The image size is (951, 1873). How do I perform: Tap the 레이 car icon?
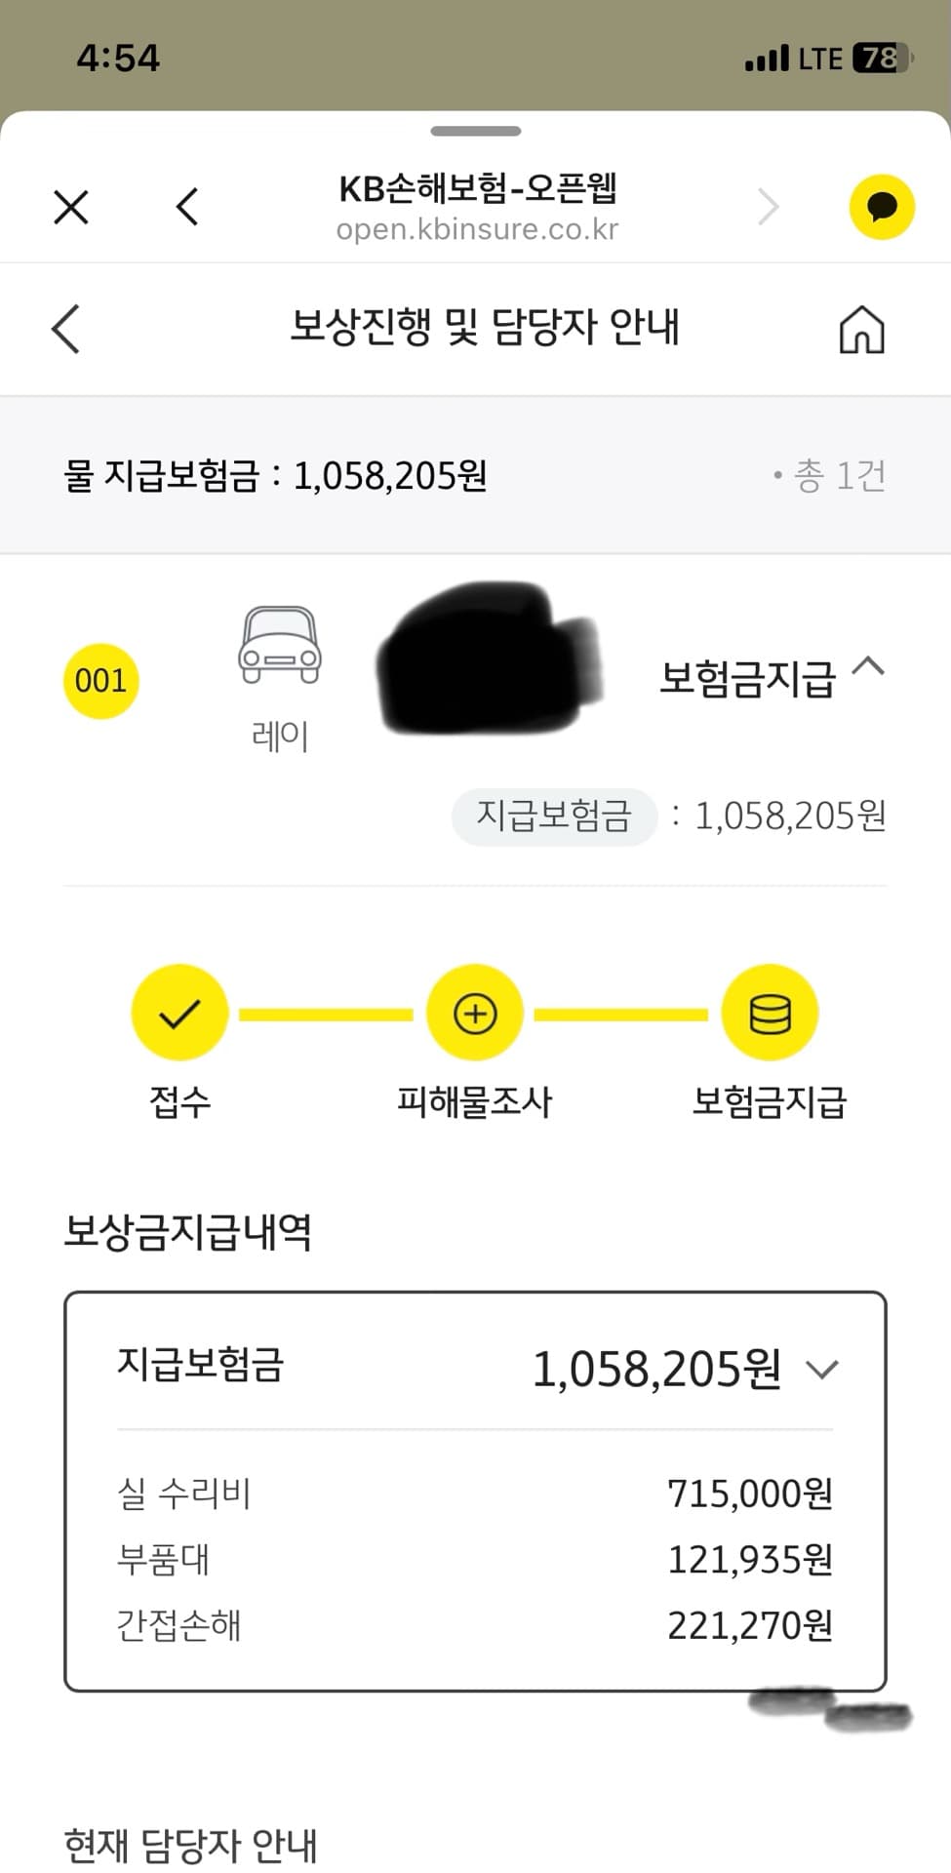tap(280, 646)
